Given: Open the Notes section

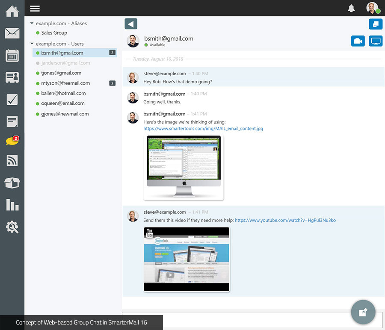Looking at the screenshot, I should (12, 121).
